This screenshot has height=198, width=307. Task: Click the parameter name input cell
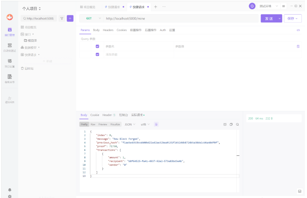pyautogui.click(x=138, y=46)
